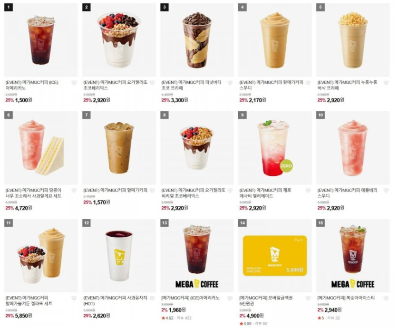Click heart icon beside 사과유자차 (HOT)
Screen dimensions: 397x328
pos(152,299)
